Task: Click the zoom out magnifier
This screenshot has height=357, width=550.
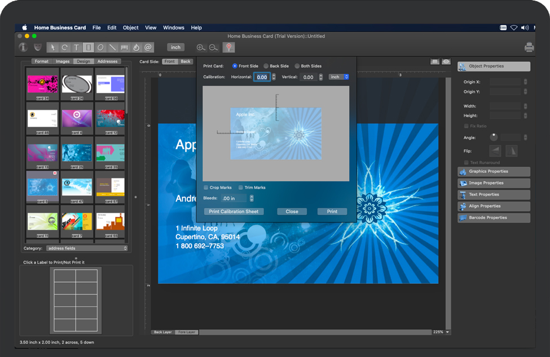Action: click(213, 48)
